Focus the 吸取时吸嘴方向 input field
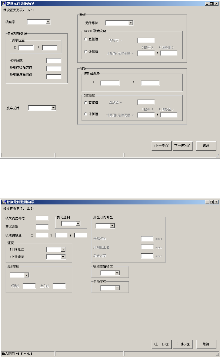Image resolution: width=220 pixels, height=357 pixels. pyautogui.click(x=54, y=69)
